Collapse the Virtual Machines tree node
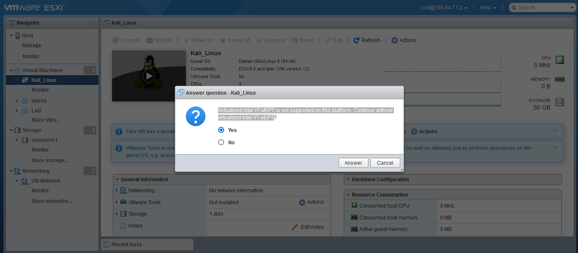Viewport: 578px width, 253px height. [11, 70]
